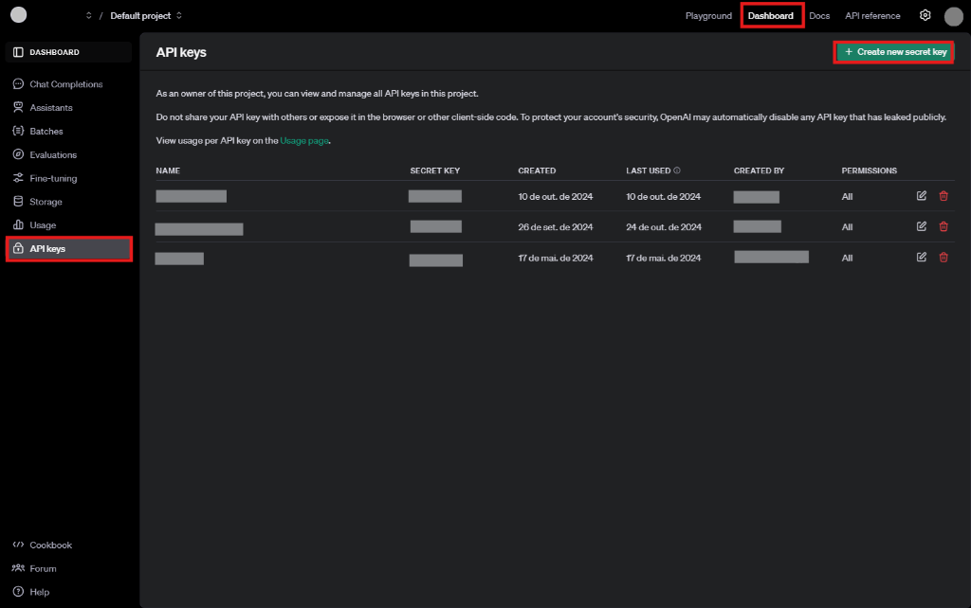Click the organization logo circle

pyautogui.click(x=18, y=15)
